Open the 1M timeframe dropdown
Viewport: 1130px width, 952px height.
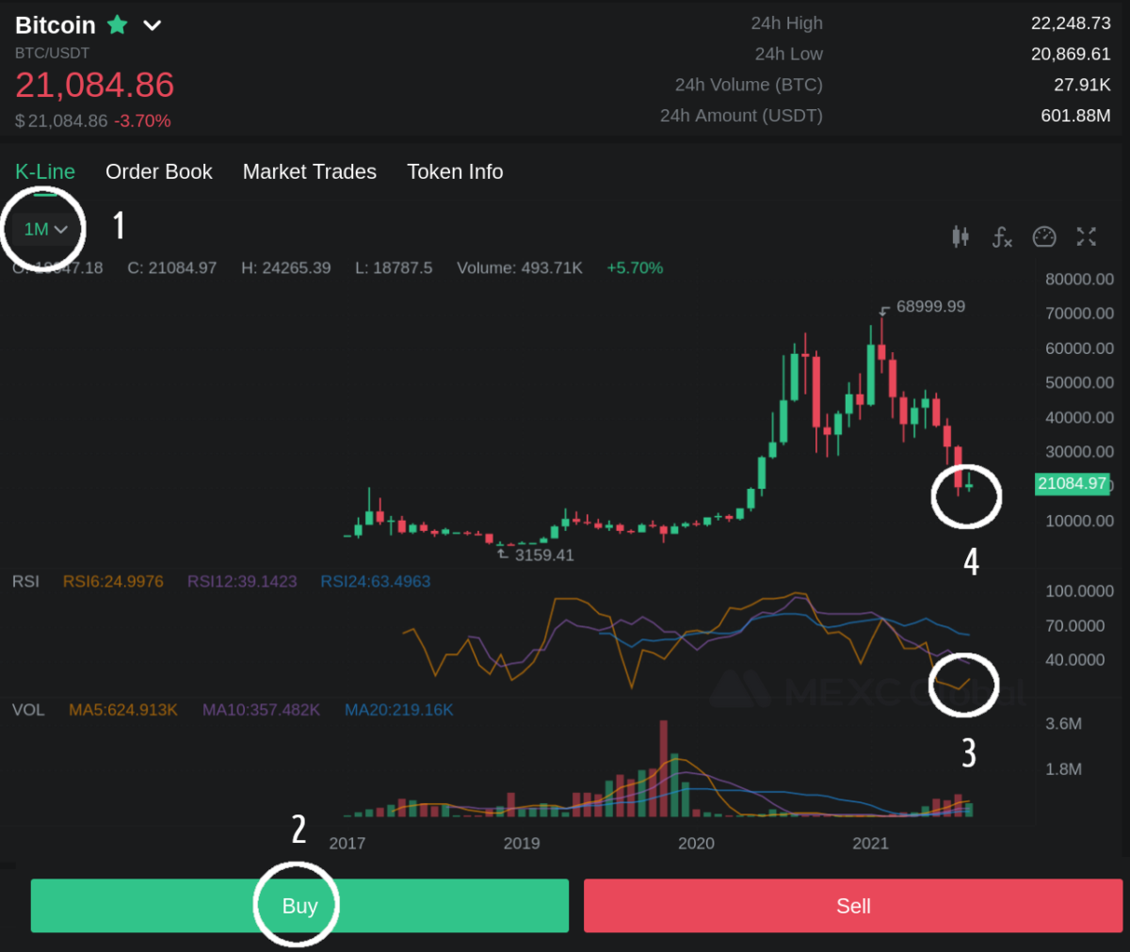(x=45, y=229)
